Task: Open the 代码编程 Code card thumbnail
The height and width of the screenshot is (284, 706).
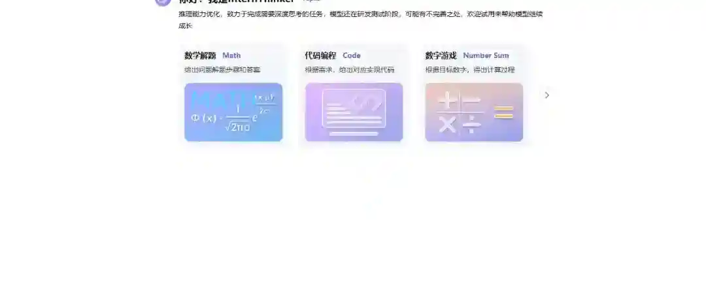Action: pos(354,112)
